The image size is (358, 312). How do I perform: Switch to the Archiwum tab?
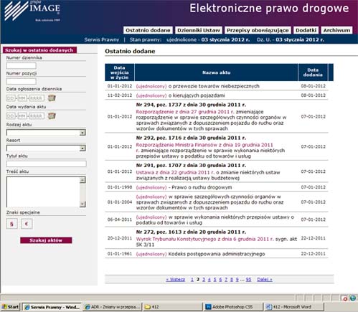(x=336, y=30)
